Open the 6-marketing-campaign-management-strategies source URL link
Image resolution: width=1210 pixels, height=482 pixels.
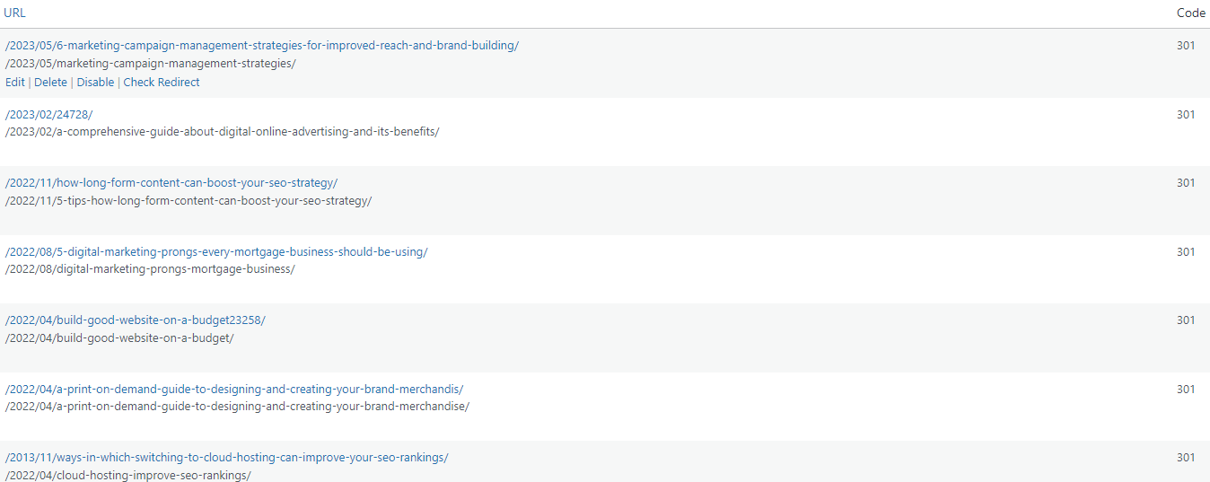(261, 46)
